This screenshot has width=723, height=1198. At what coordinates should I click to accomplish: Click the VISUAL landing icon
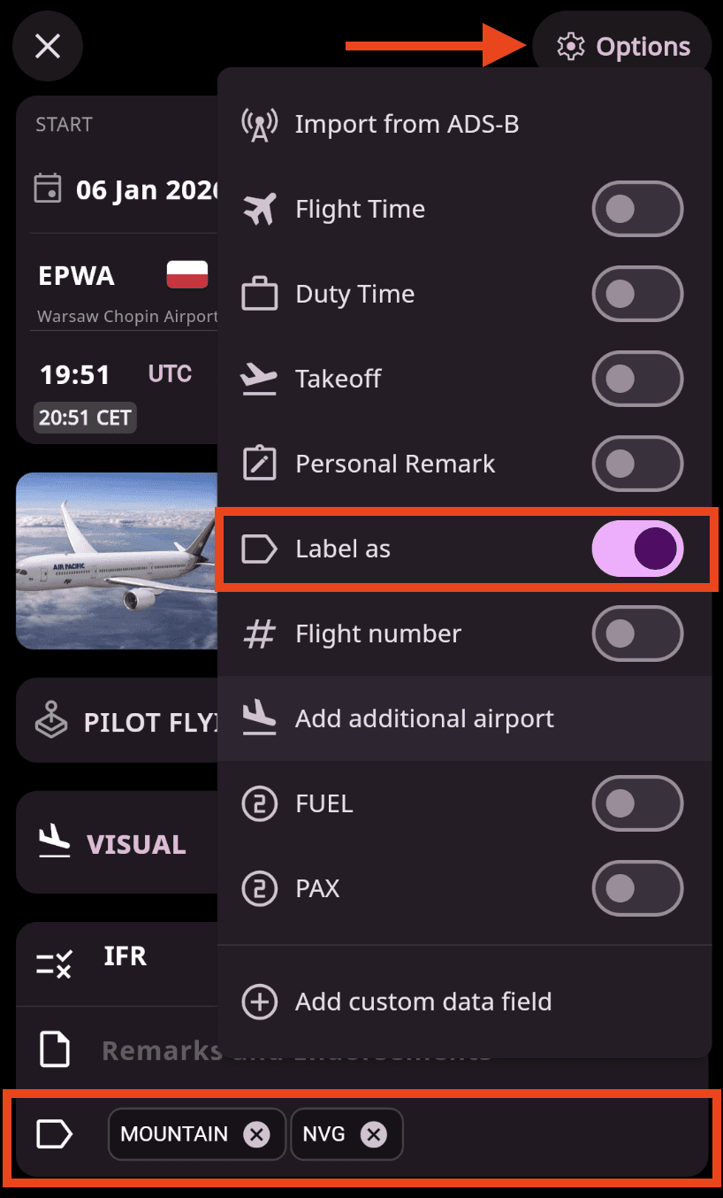(53, 843)
